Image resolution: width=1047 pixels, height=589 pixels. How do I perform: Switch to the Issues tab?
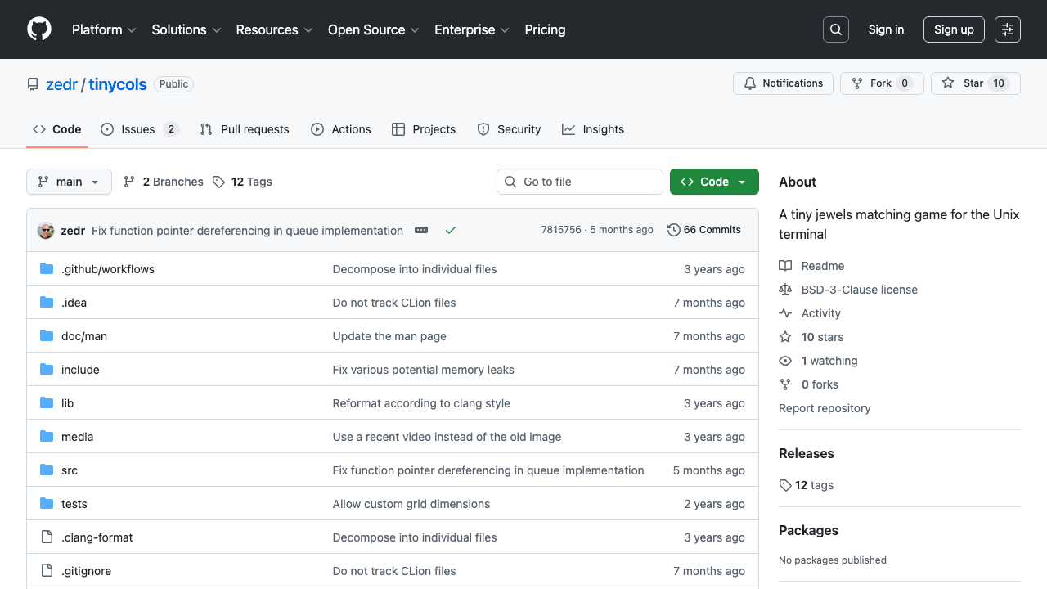[x=139, y=129]
